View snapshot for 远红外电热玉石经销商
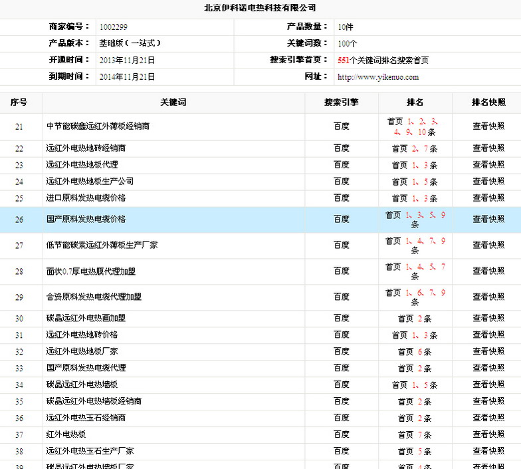 (x=488, y=418)
